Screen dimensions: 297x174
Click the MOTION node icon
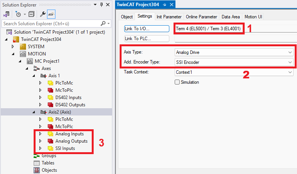23,54
